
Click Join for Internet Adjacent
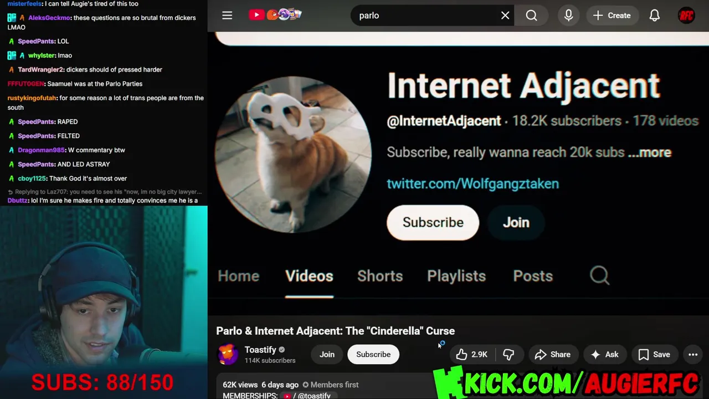(x=516, y=222)
